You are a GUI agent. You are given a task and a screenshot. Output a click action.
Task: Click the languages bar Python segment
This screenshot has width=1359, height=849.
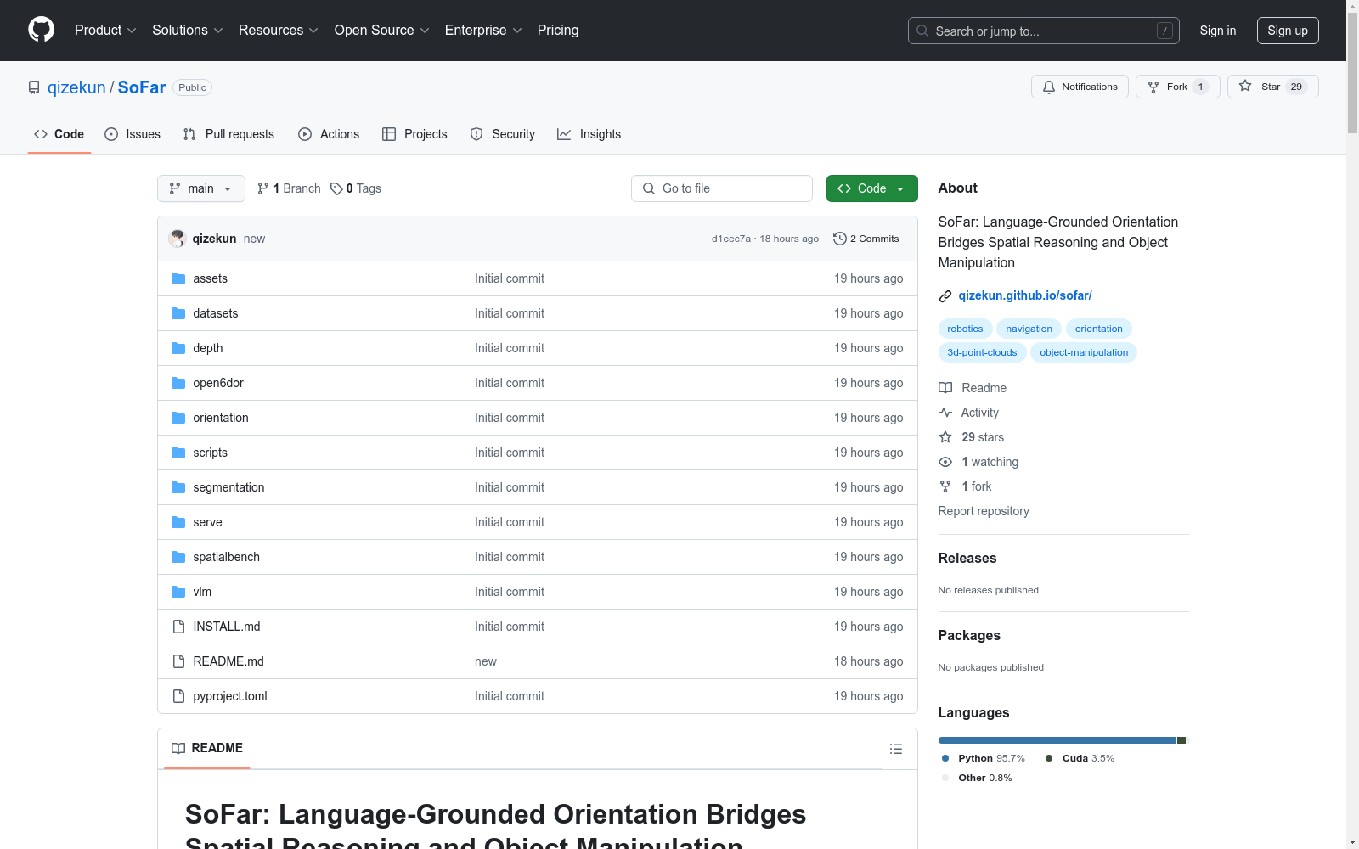coord(1057,740)
